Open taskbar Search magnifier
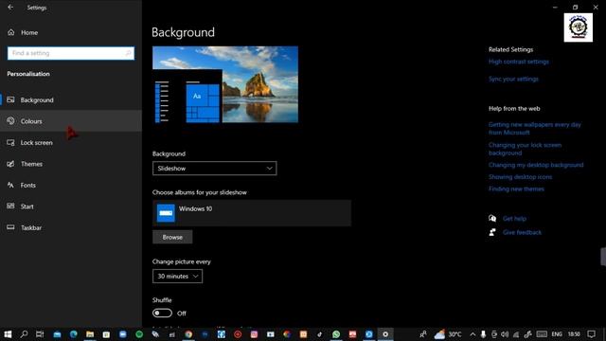The width and height of the screenshot is (606, 341). pyautogui.click(x=24, y=334)
